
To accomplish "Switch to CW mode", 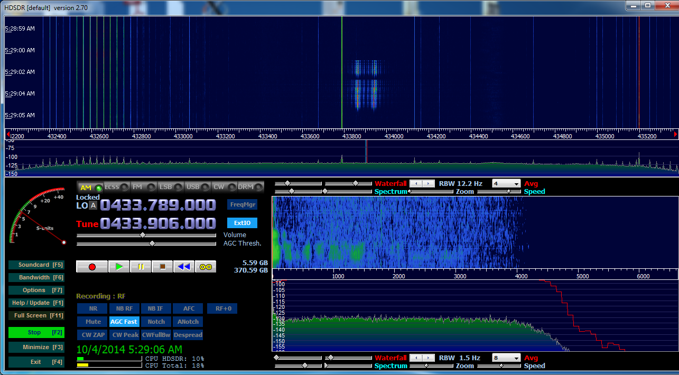I will pyautogui.click(x=224, y=187).
